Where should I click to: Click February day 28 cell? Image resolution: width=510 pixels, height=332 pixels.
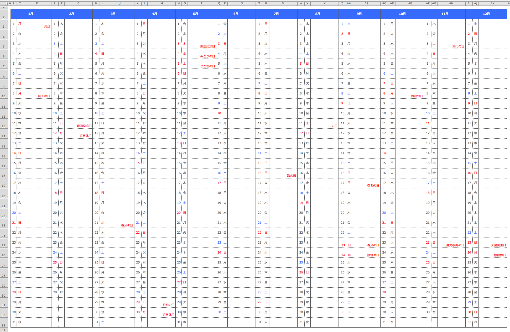pos(55,292)
